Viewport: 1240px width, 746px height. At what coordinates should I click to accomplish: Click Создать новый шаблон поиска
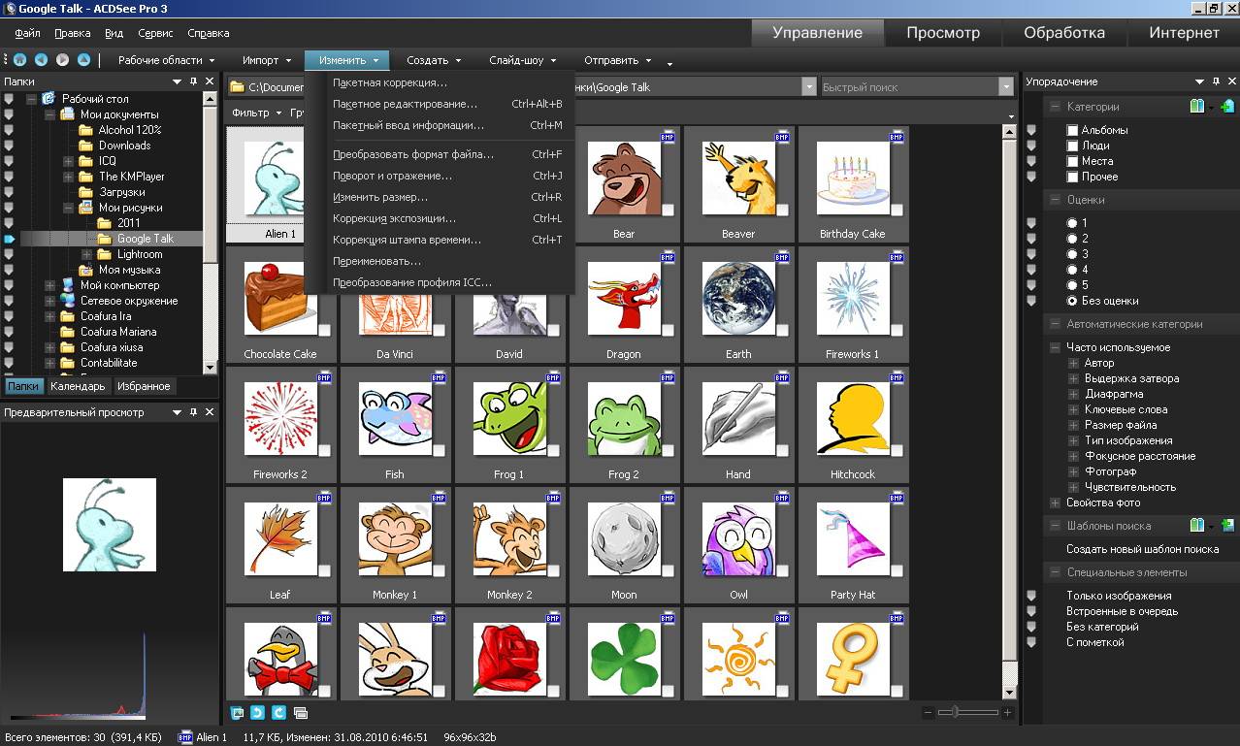click(x=1142, y=549)
